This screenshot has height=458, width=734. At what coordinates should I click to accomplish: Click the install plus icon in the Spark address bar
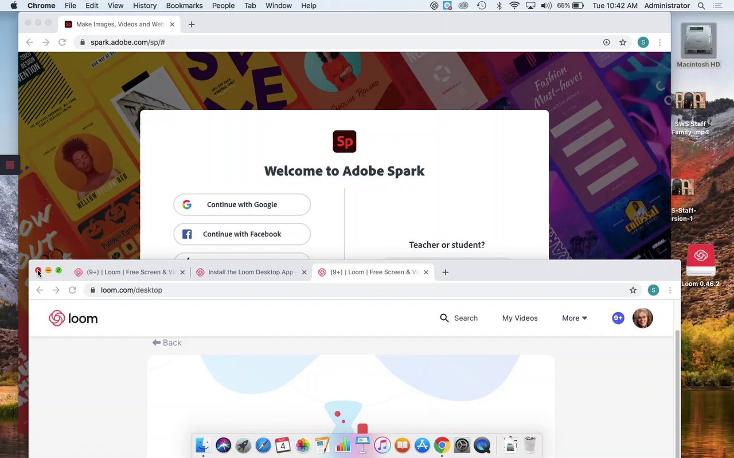606,42
